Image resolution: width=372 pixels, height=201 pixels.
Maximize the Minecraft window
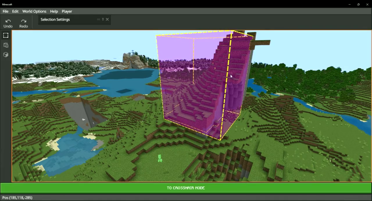pyautogui.click(x=358, y=4)
